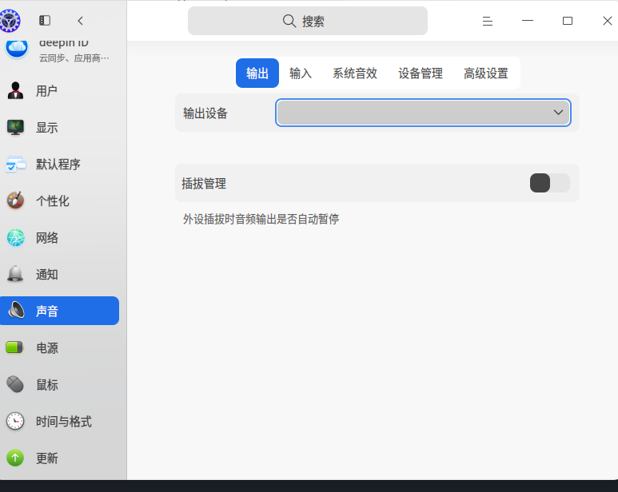Open 时间与格式 settings label
This screenshot has height=492, width=618.
pyautogui.click(x=63, y=422)
